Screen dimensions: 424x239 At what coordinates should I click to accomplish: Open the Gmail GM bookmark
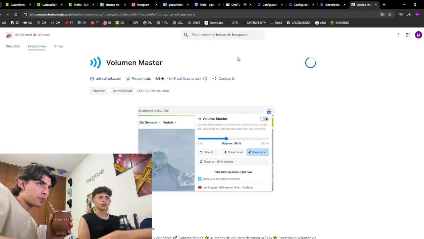click(x=55, y=23)
